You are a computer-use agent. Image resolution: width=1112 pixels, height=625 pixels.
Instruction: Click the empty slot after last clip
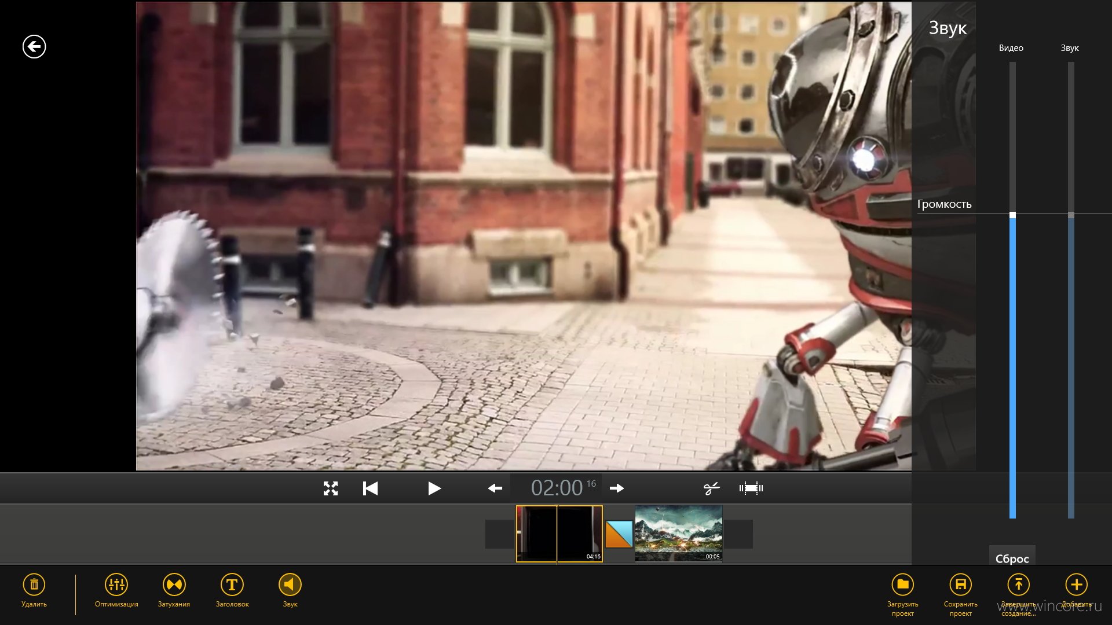pos(738,534)
